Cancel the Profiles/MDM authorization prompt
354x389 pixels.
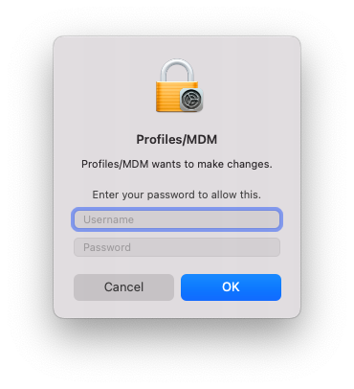point(123,287)
